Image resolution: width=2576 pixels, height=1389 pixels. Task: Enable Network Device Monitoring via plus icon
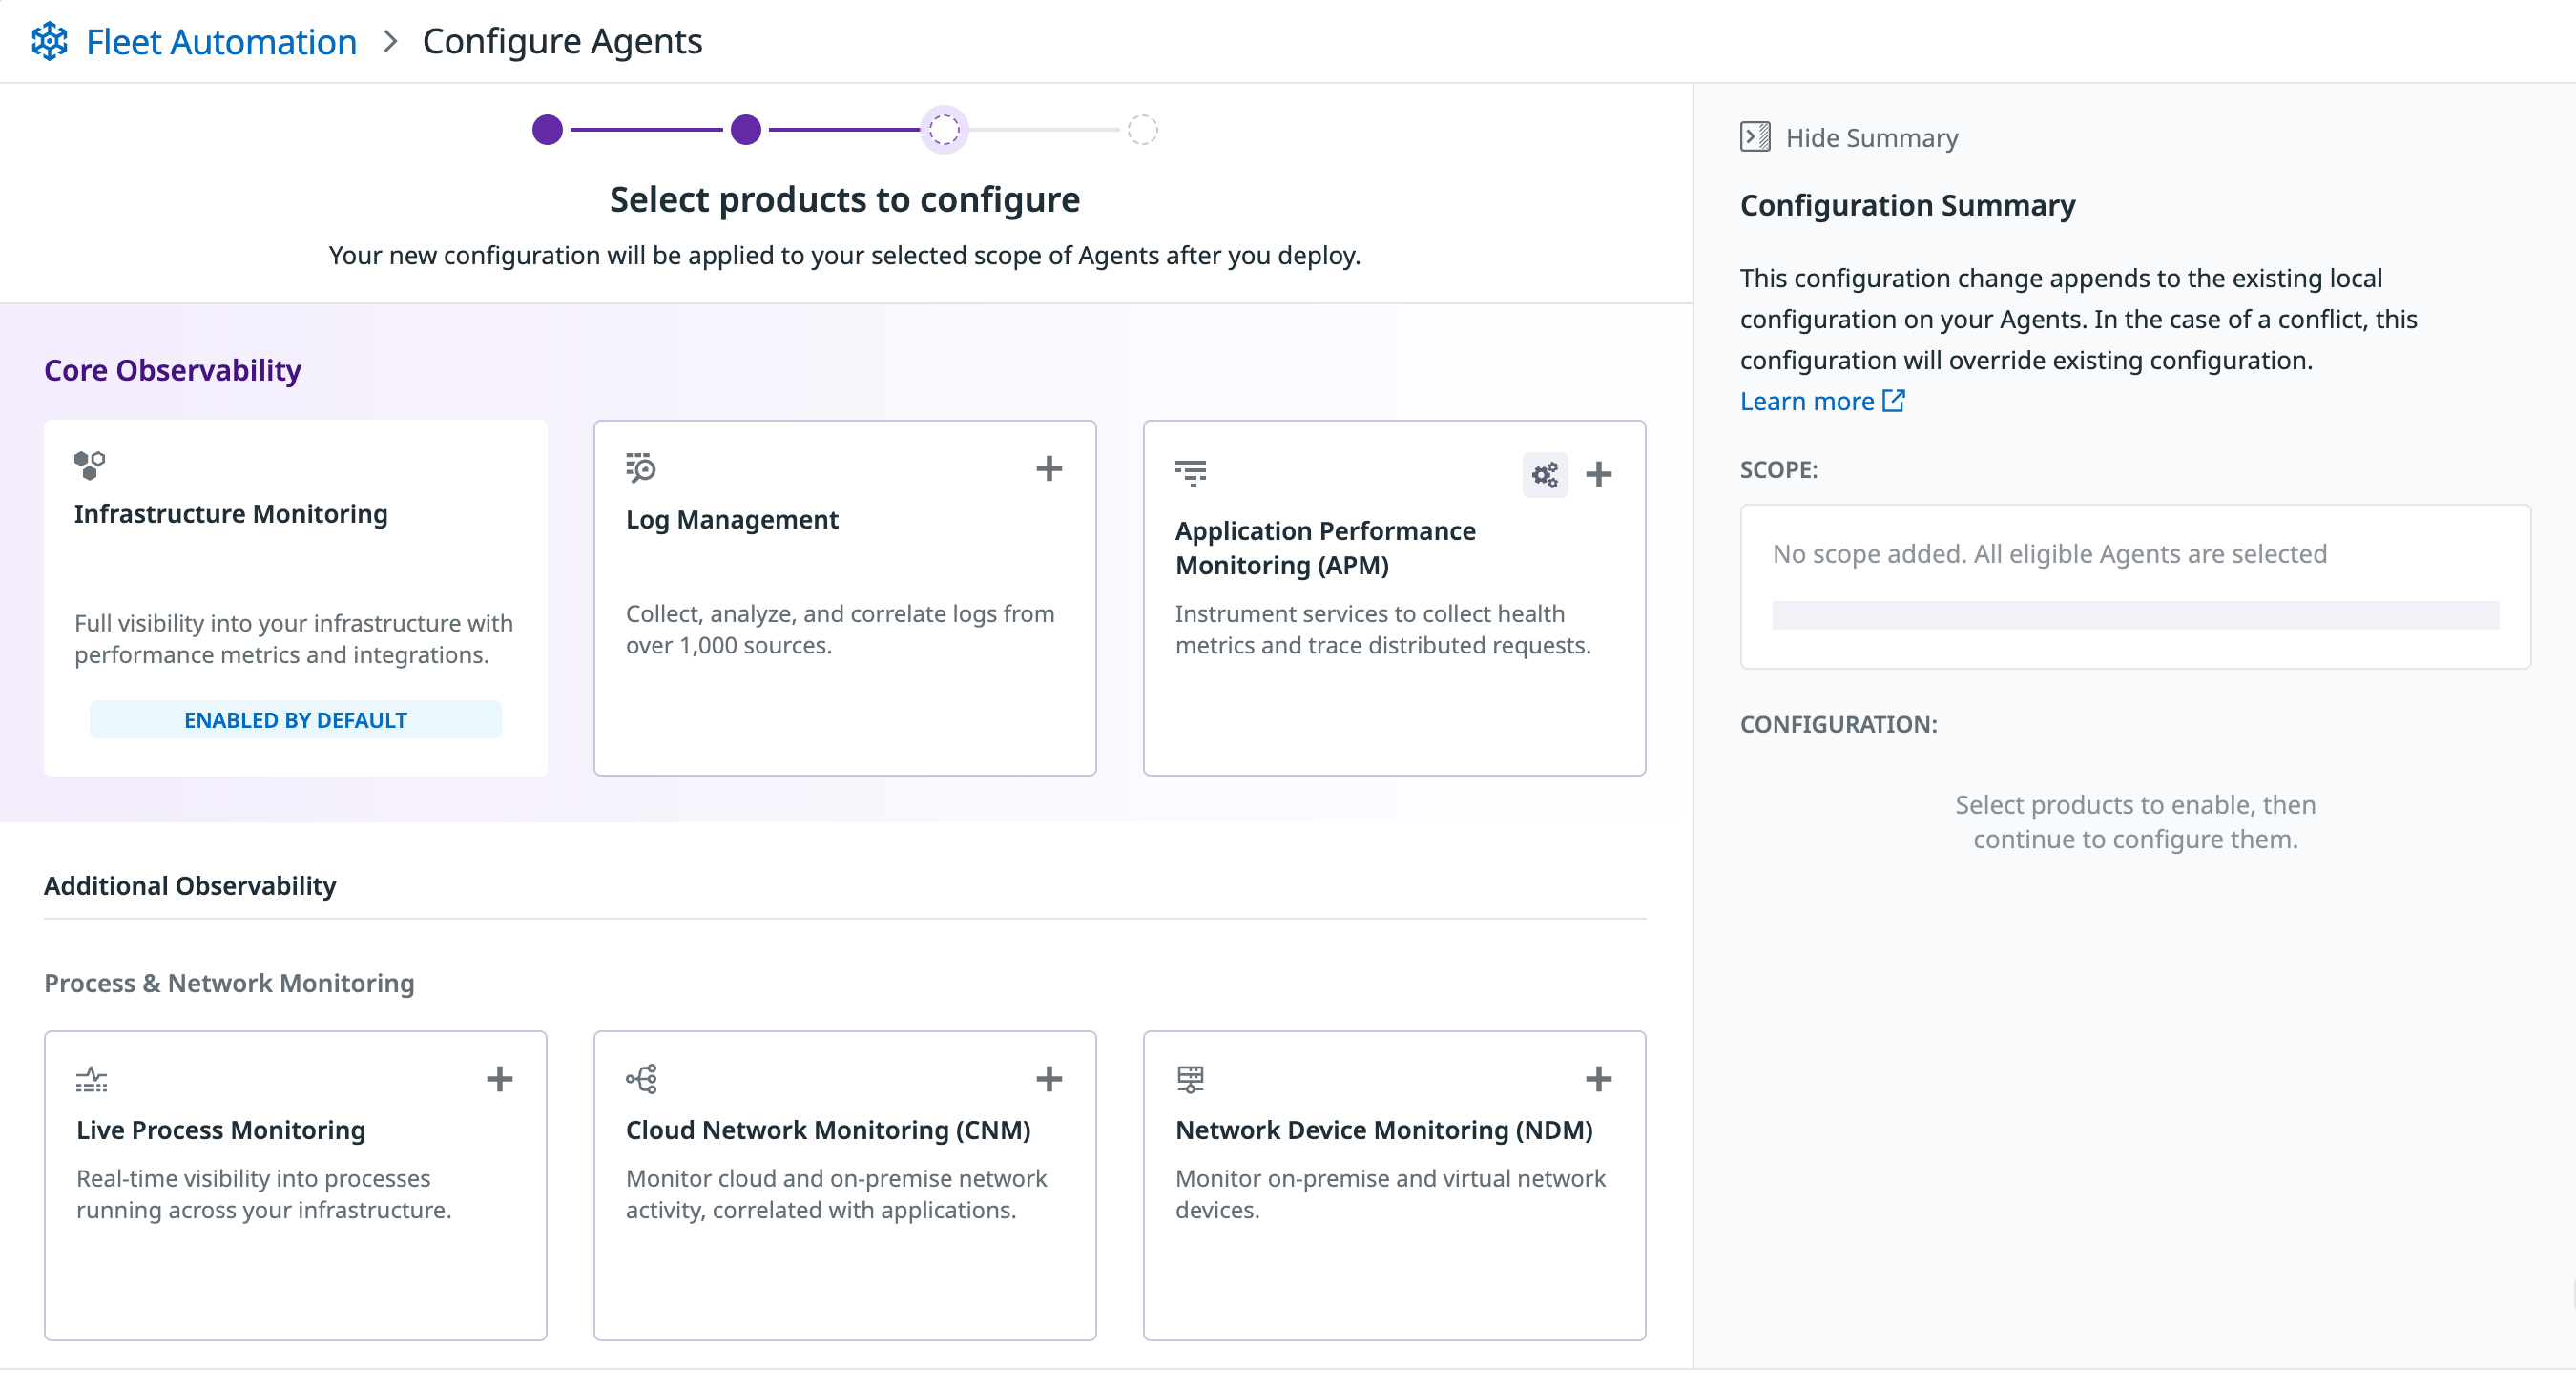tap(1598, 1079)
